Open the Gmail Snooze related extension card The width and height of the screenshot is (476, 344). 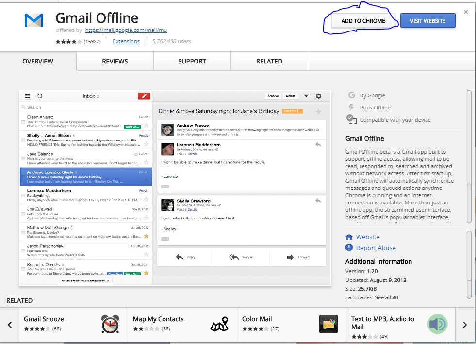click(x=73, y=324)
